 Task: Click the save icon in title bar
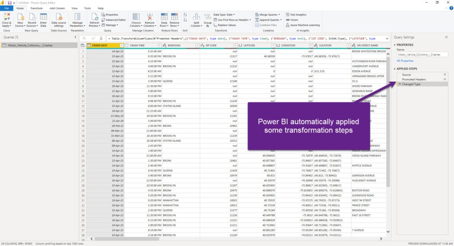click(x=10, y=3)
